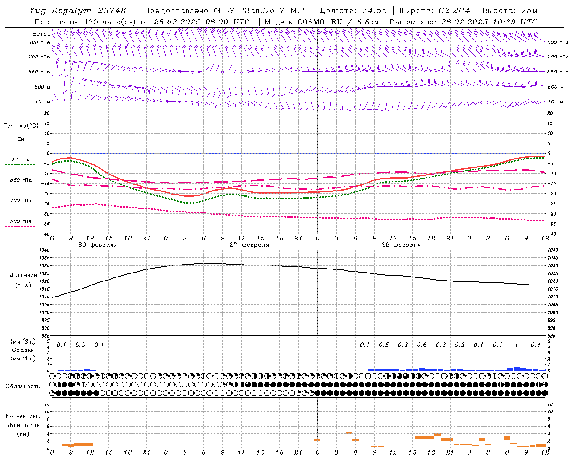Image resolution: width=571 pixels, height=456 pixels.
Task: Click the Конвективн. label of convective cloud panel
Action: point(23,416)
